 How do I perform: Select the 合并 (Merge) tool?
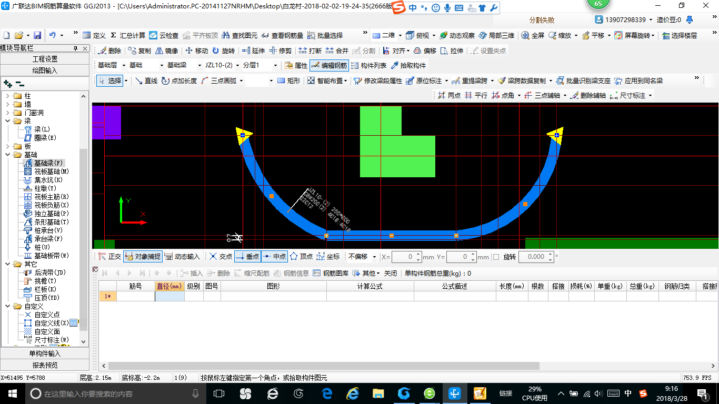(337, 51)
